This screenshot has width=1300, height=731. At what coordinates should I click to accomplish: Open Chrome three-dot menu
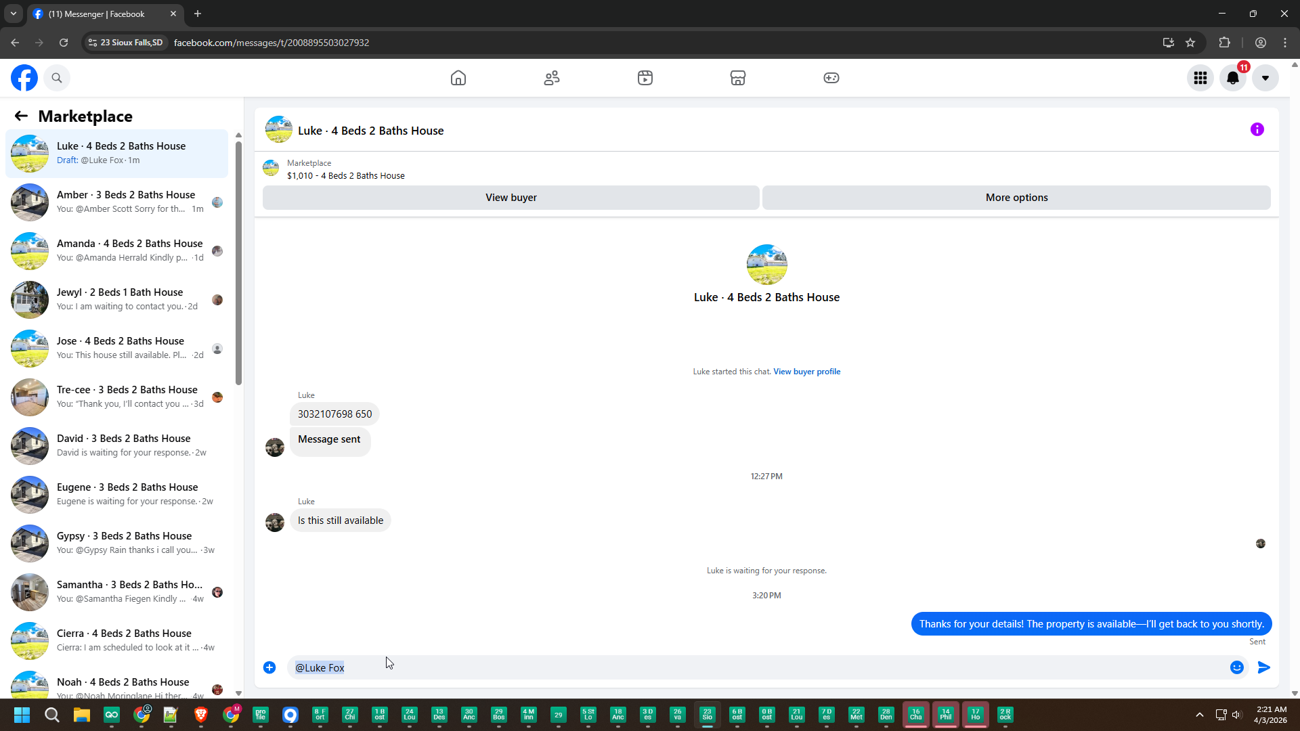point(1285,43)
